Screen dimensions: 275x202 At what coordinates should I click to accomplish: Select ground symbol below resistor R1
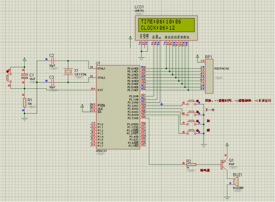click(24, 120)
